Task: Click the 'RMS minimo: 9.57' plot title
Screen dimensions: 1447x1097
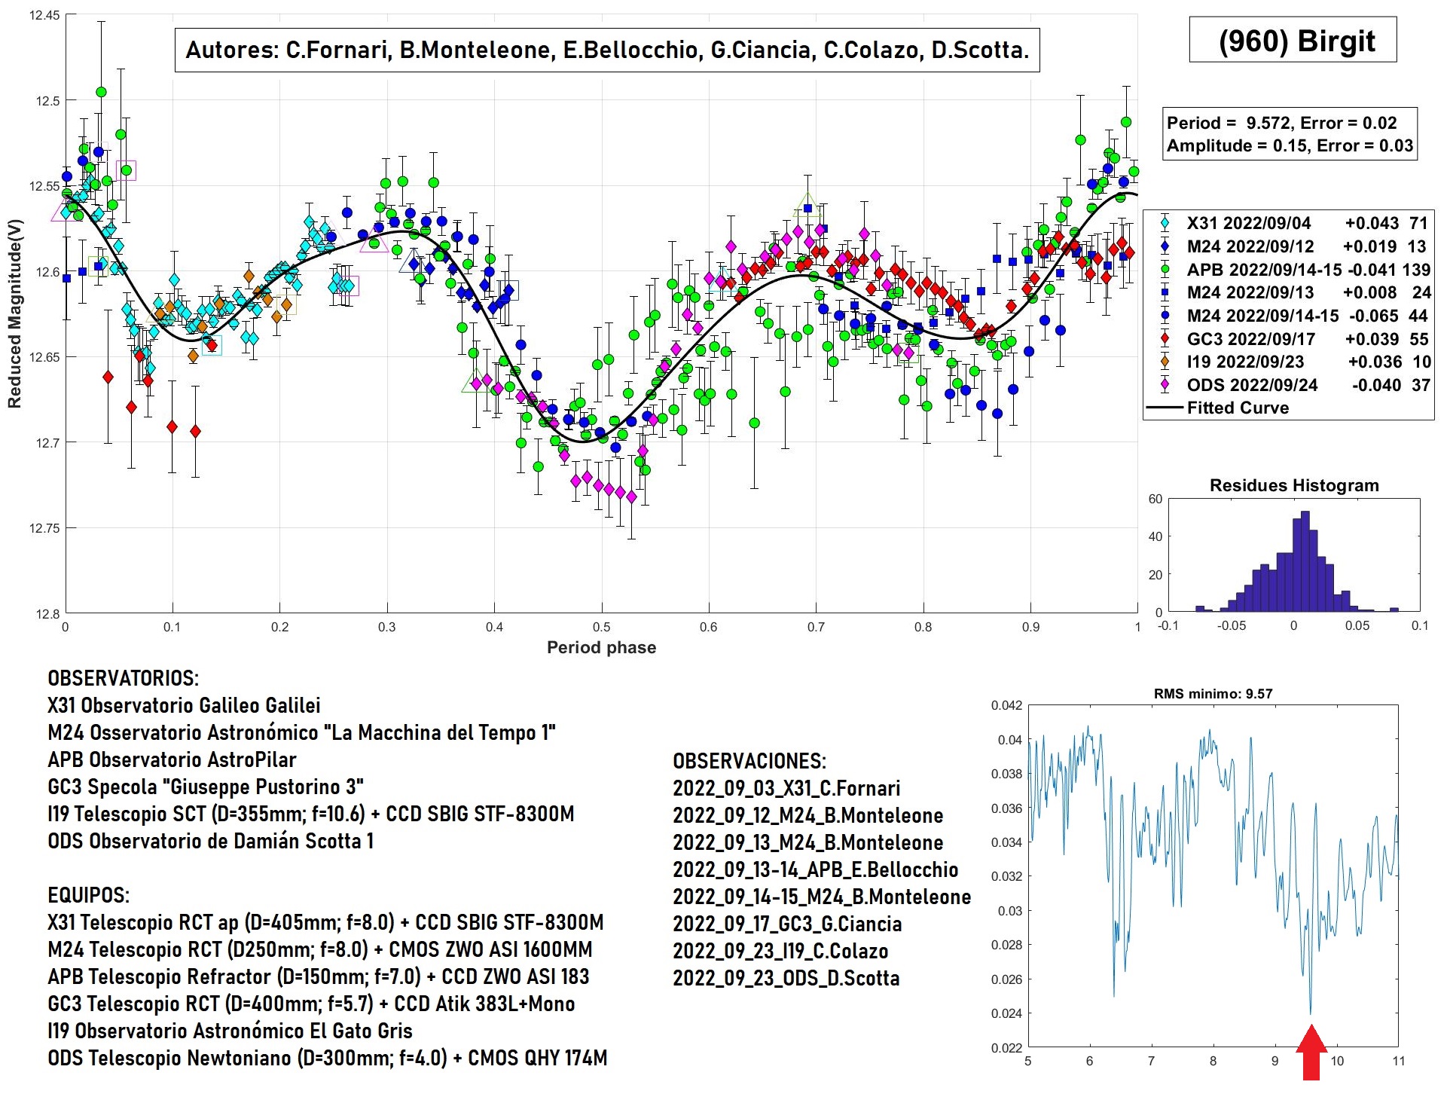Action: pyautogui.click(x=1213, y=694)
